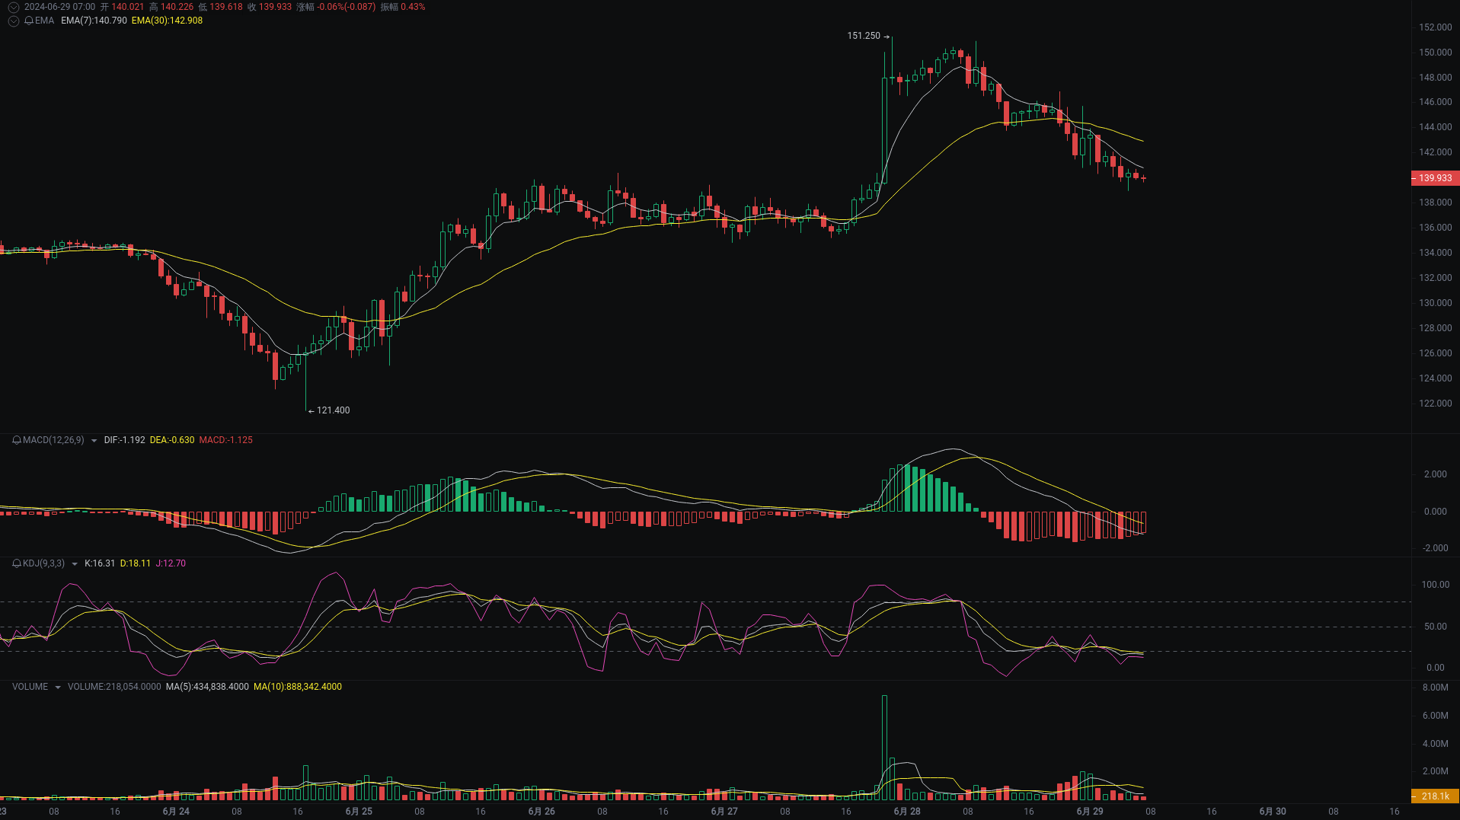Click the MACD(12,26,9) indicator label
Image resolution: width=1460 pixels, height=820 pixels.
coord(53,440)
